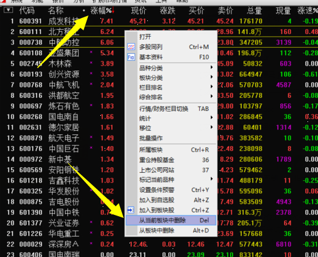The width and height of the screenshot is (318, 257).
Task: Select stock 中国巨石
Action: (x=64, y=149)
